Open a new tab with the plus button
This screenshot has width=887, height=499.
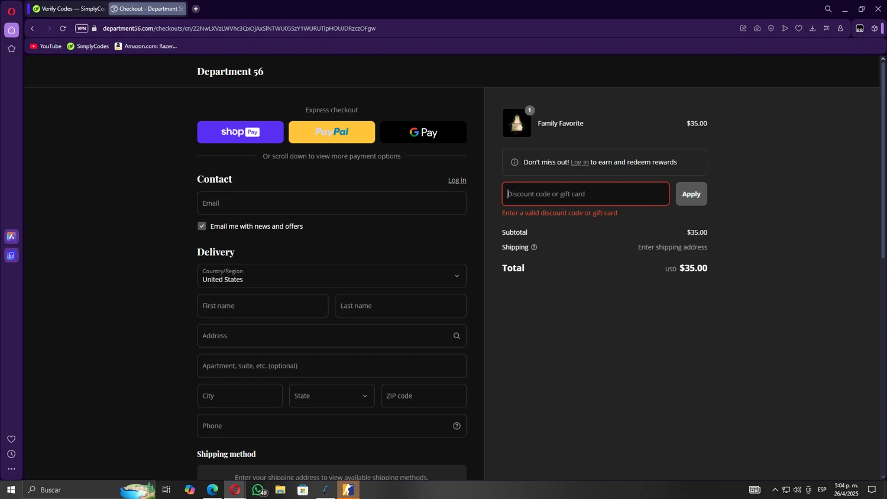click(x=196, y=9)
